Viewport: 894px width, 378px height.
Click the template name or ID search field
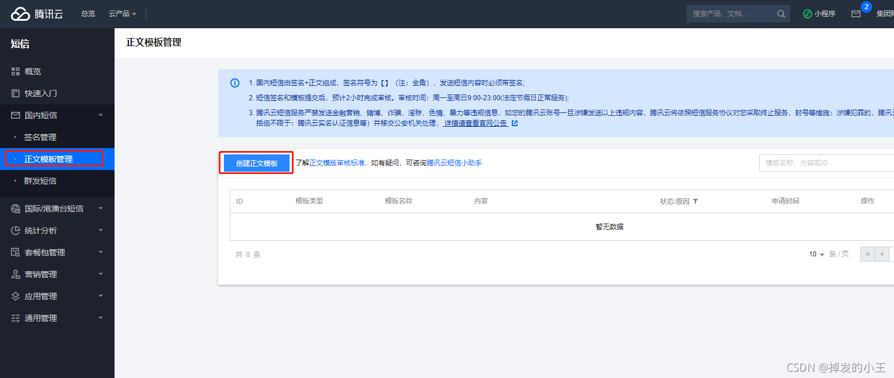[827, 163]
